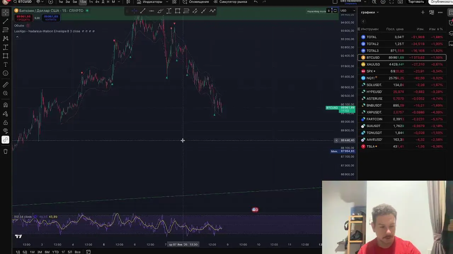Open the quick search magnifier icon in top bar
This screenshot has width=453, height=254.
[374, 2]
